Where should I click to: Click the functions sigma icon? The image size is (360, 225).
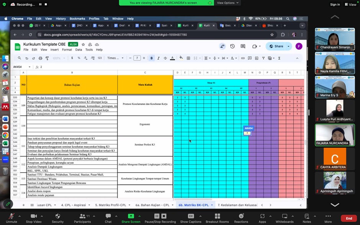click(x=279, y=58)
